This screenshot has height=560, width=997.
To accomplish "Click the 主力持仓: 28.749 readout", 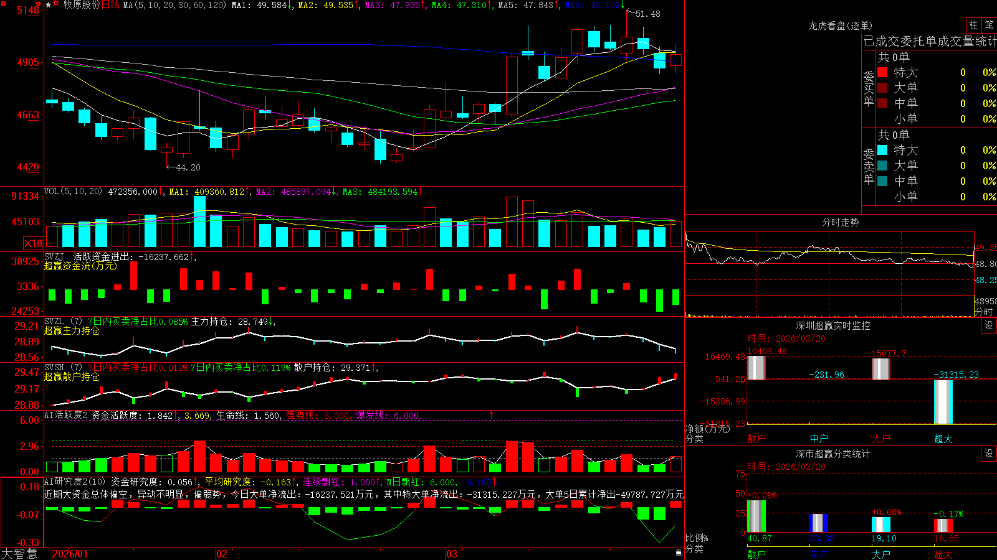I will 230,322.
